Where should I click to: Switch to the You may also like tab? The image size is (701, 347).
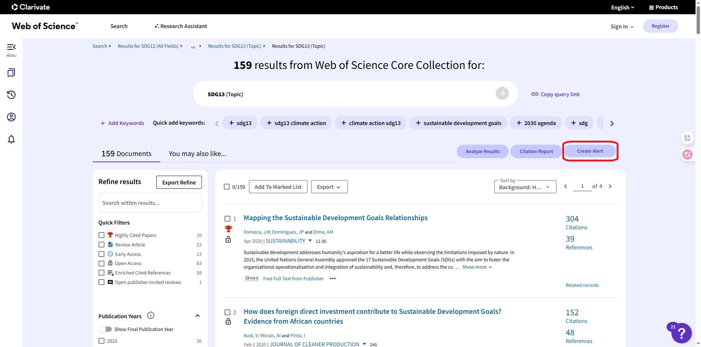pyautogui.click(x=198, y=154)
